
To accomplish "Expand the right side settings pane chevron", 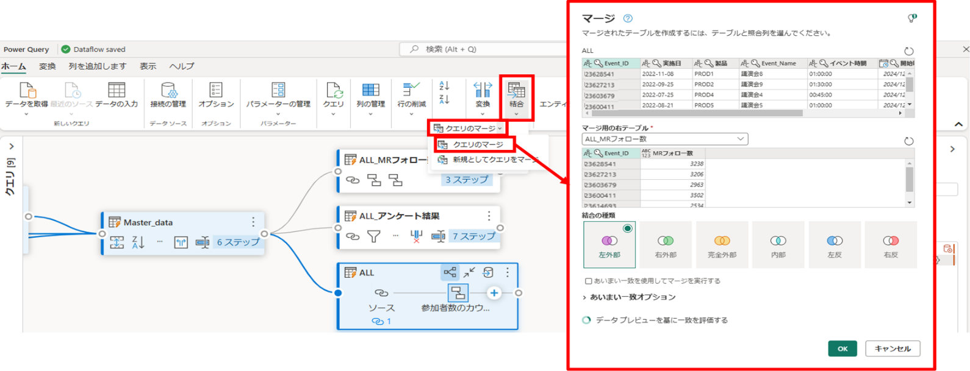I will pos(952,149).
